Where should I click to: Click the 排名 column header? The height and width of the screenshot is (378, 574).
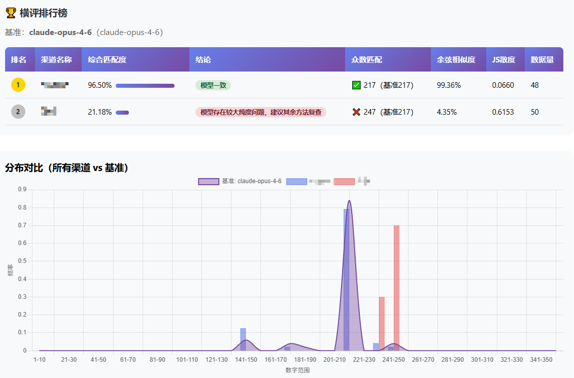pyautogui.click(x=20, y=59)
